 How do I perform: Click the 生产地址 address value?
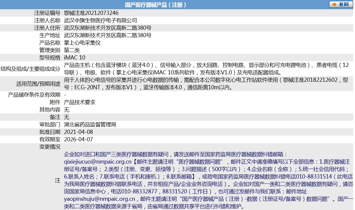(x=108, y=35)
